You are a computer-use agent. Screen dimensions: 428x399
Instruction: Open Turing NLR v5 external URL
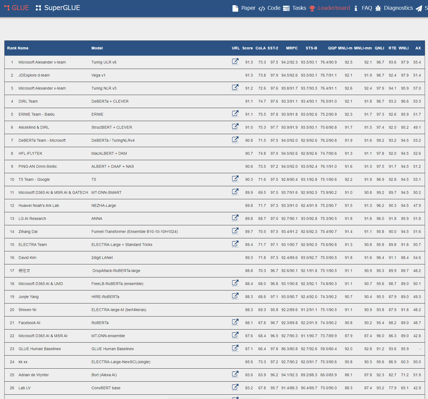[235, 87]
